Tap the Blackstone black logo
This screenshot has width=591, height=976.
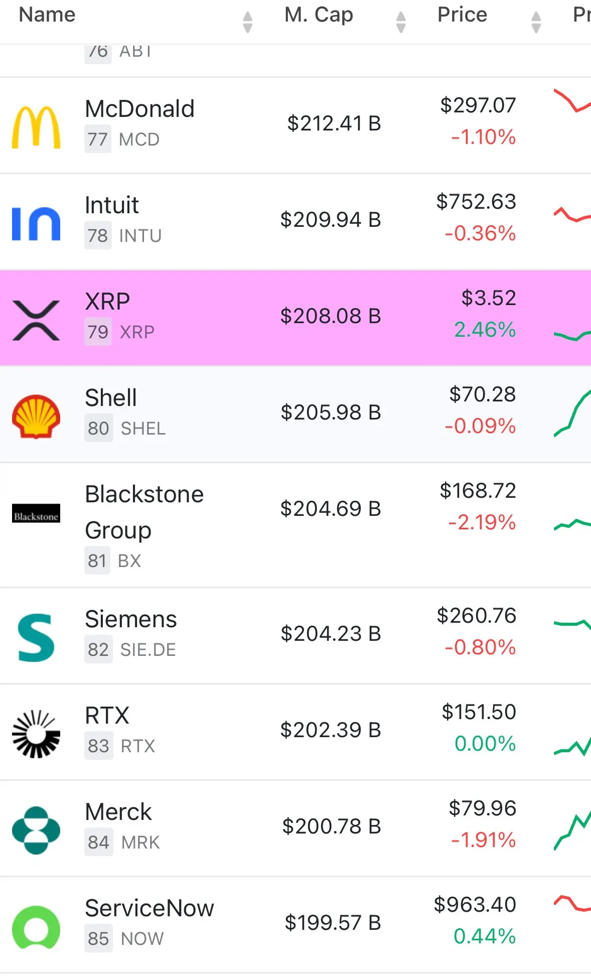point(36,513)
